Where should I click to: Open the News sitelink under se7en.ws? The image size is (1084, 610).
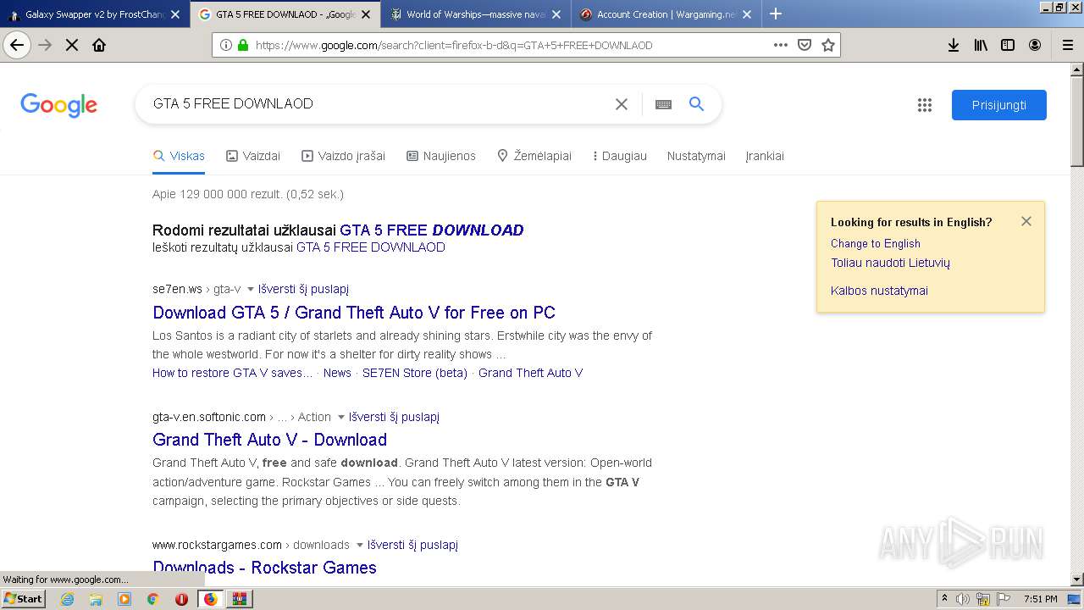[337, 373]
